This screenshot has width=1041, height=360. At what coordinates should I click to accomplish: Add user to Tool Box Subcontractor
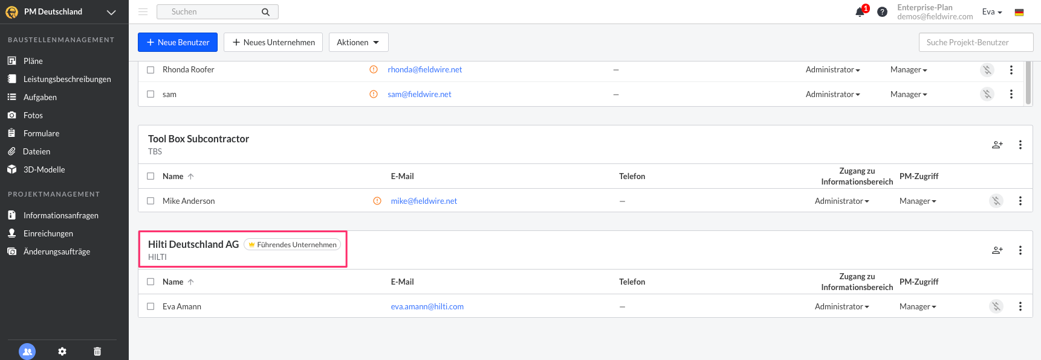pyautogui.click(x=997, y=145)
